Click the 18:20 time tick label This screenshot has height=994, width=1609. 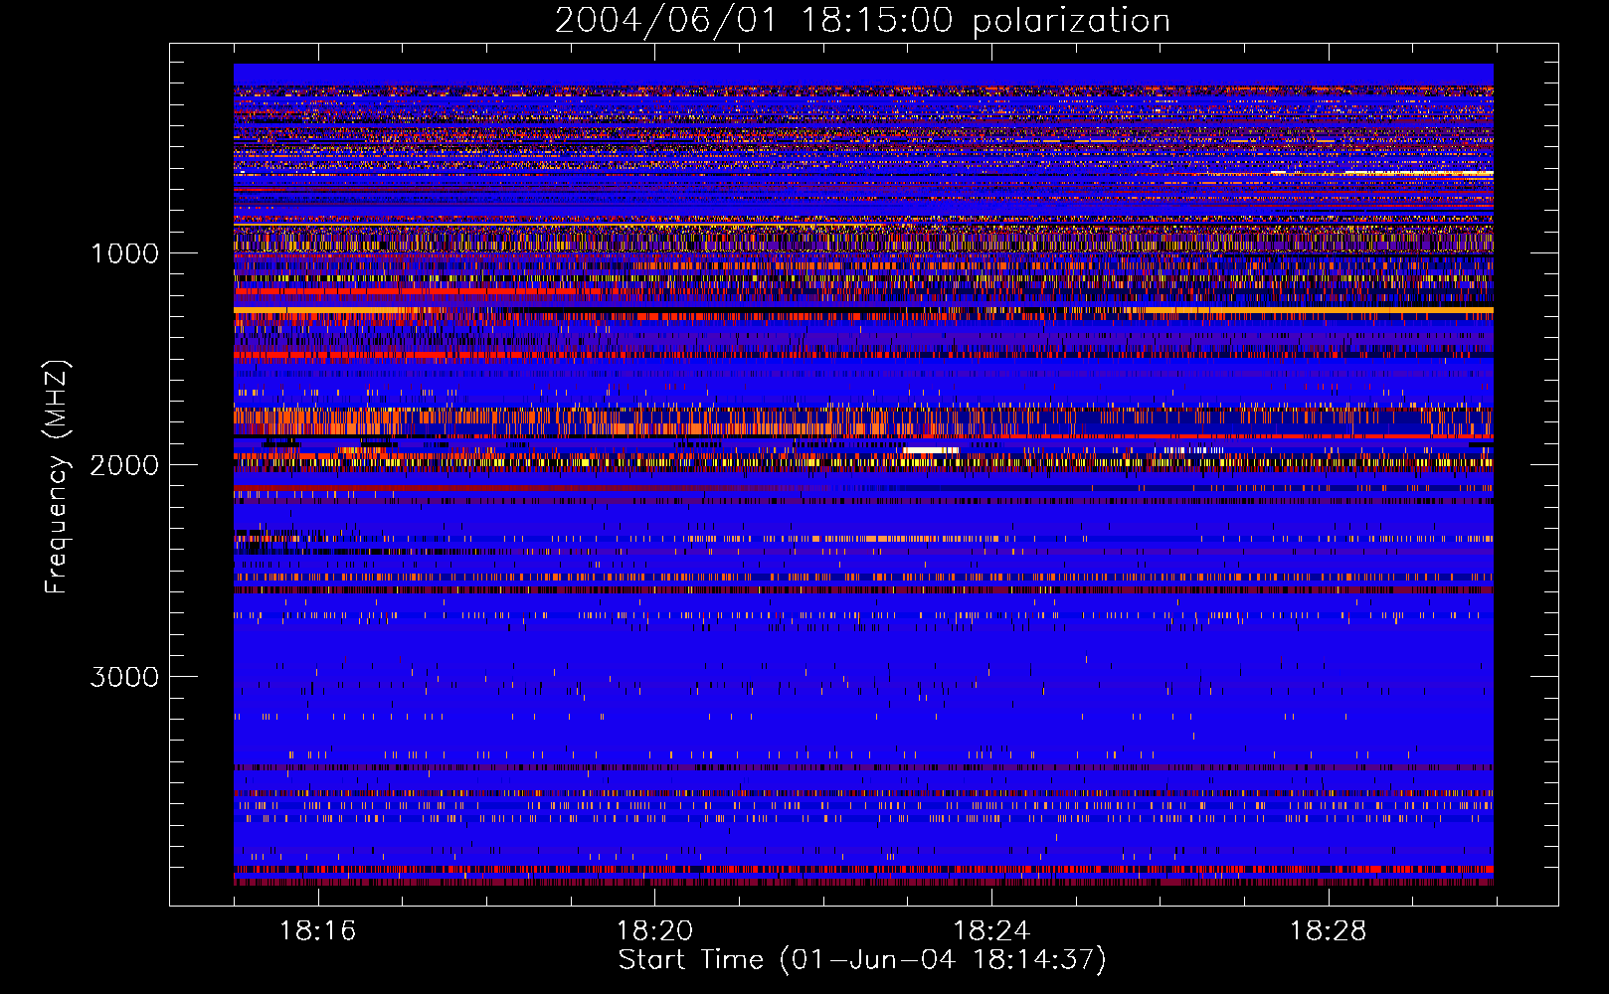(x=654, y=930)
